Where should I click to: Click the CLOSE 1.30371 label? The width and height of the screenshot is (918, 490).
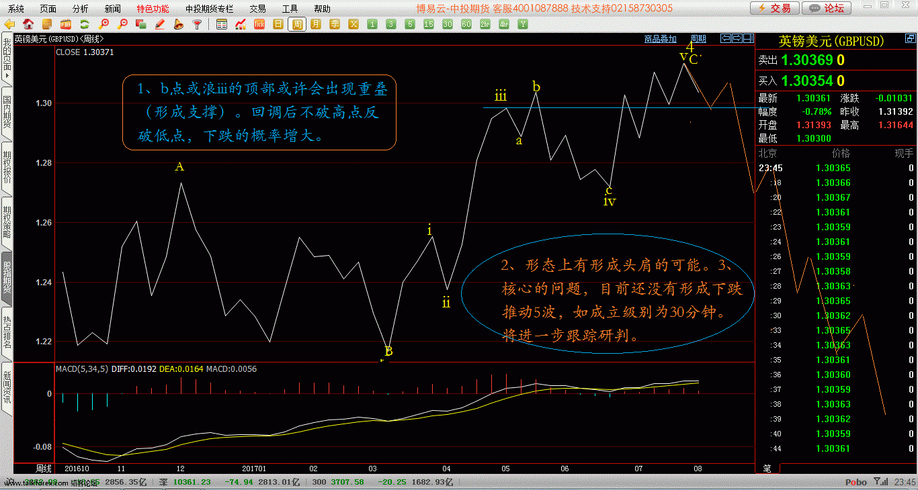coord(85,52)
